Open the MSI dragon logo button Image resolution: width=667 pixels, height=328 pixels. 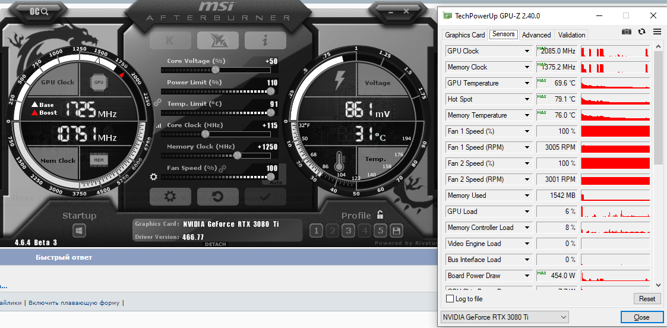[x=218, y=40]
